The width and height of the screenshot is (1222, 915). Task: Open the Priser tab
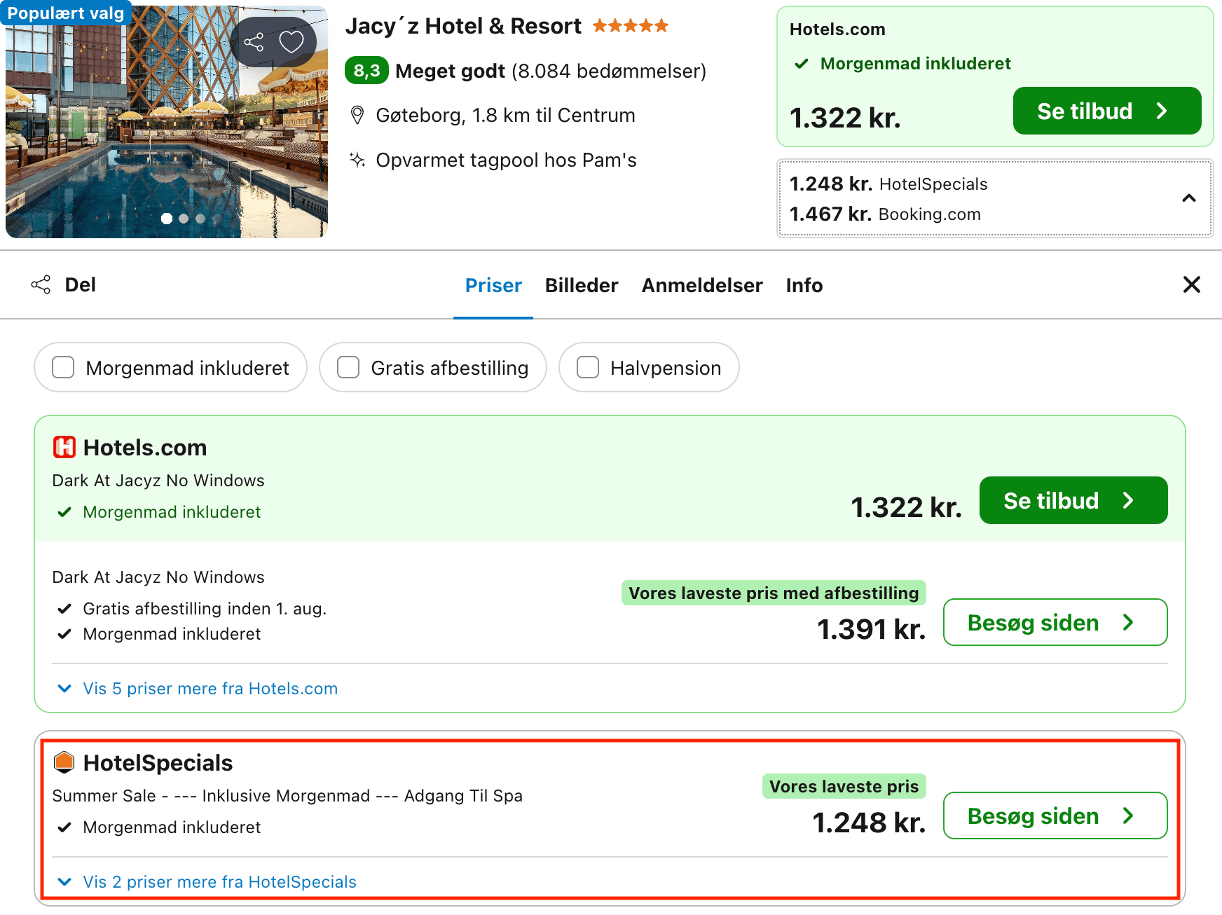493,285
